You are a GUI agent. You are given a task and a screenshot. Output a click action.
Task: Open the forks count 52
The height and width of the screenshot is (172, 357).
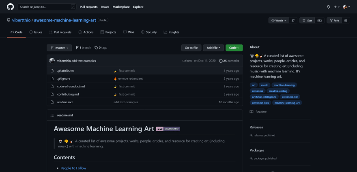346,21
